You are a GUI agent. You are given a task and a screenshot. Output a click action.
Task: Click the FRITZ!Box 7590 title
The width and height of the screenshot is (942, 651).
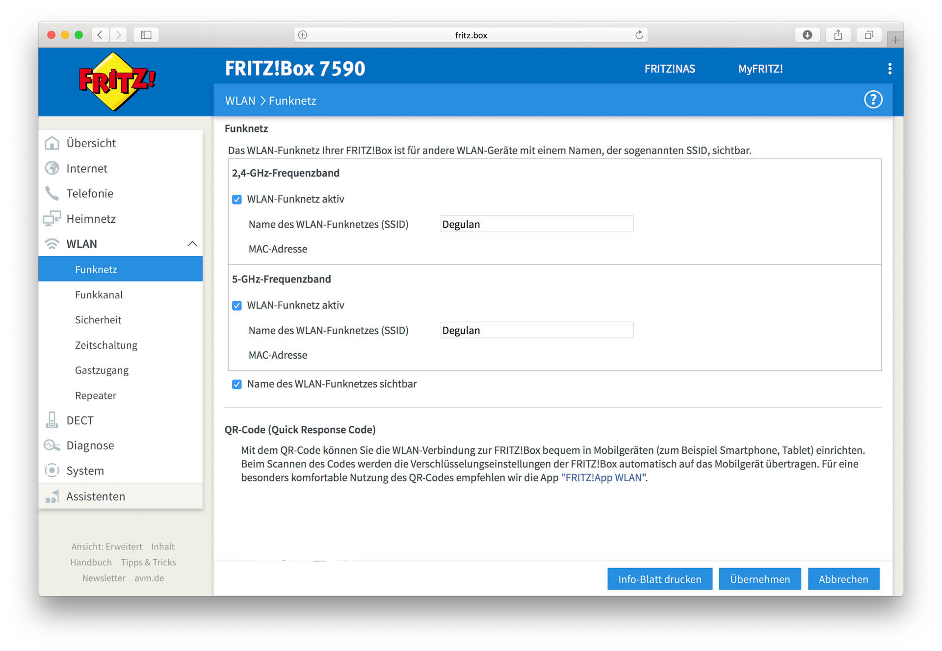295,68
